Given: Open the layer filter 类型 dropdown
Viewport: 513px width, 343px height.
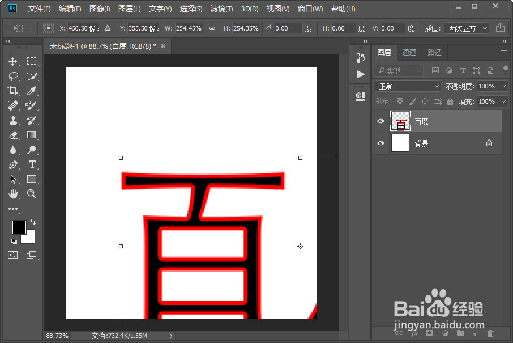Looking at the screenshot, I should pyautogui.click(x=399, y=71).
